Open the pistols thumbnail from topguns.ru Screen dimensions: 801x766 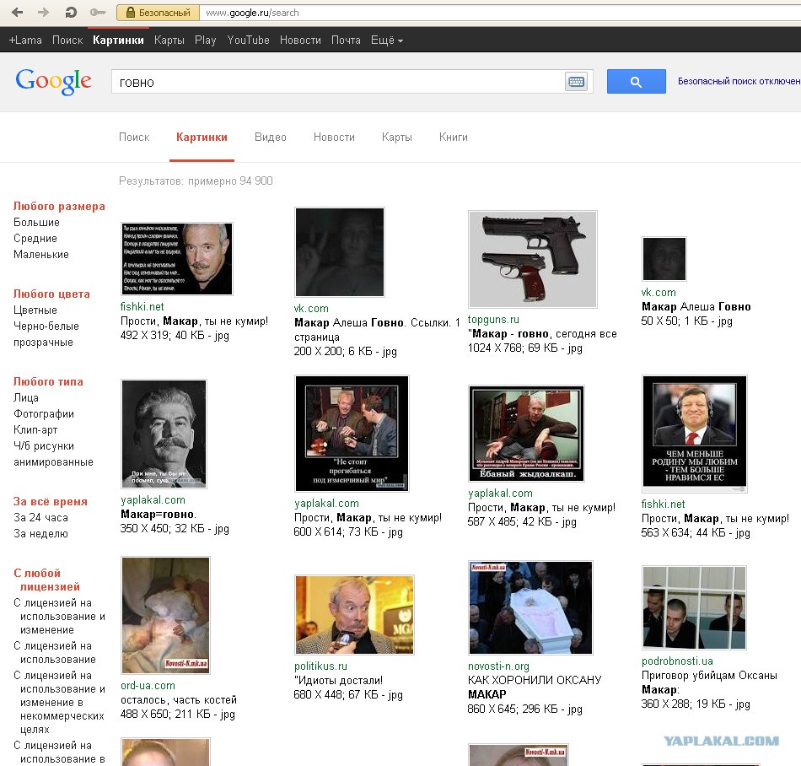click(532, 259)
